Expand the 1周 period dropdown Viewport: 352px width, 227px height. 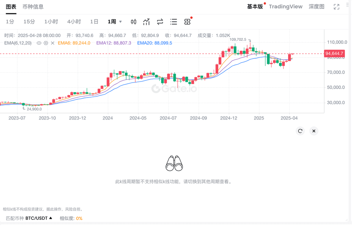pyautogui.click(x=115, y=22)
